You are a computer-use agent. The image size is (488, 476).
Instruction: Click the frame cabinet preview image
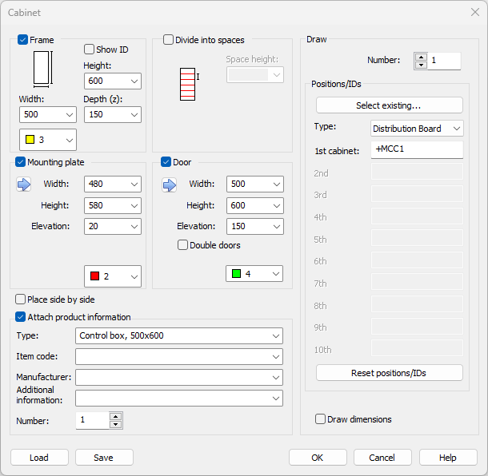[x=42, y=69]
